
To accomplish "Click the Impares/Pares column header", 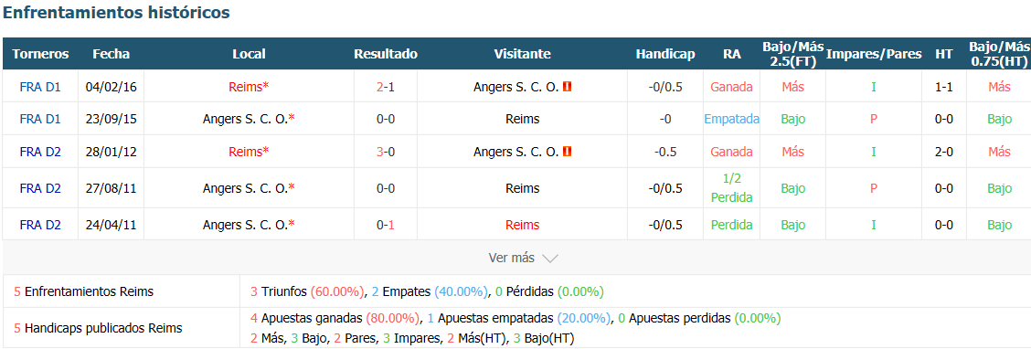I will click(874, 54).
